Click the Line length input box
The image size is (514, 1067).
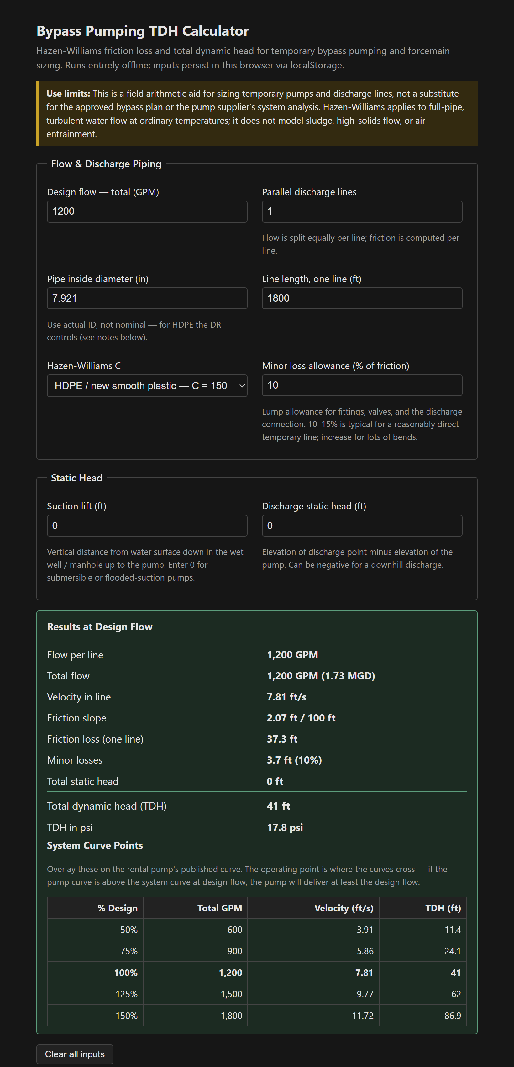pyautogui.click(x=362, y=298)
